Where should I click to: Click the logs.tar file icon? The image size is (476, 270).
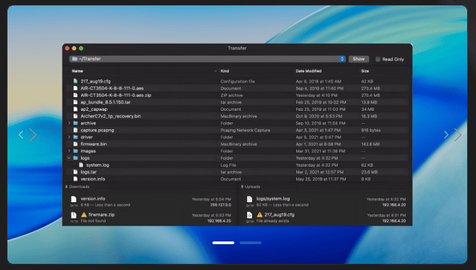[76, 172]
